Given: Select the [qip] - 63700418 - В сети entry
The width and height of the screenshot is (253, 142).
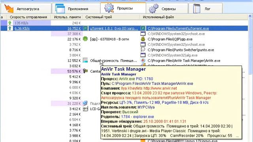Looking at the screenshot, I should pos(110,39).
